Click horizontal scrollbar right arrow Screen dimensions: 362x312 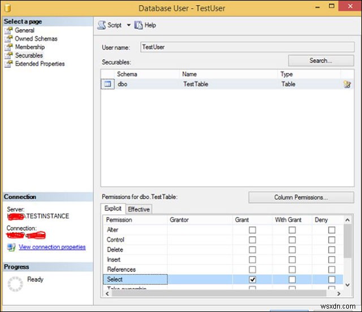pos(339,293)
